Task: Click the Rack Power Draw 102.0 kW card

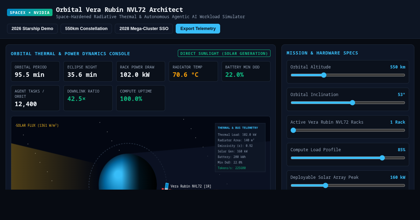Action: click(141, 72)
